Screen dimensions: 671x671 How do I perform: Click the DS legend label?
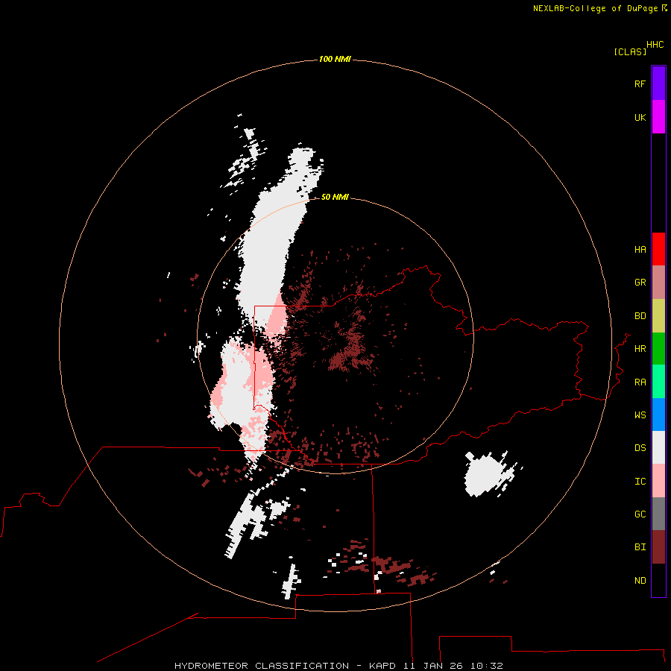pos(640,448)
